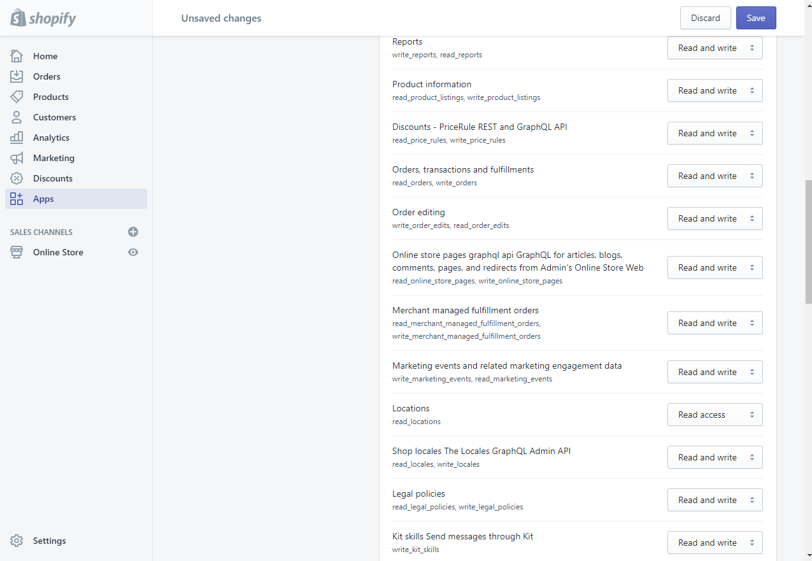
Task: Click the Customers person icon
Action: click(x=17, y=117)
